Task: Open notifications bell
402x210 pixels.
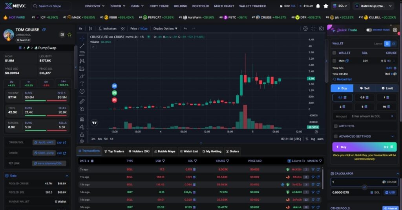Action: click(318, 6)
